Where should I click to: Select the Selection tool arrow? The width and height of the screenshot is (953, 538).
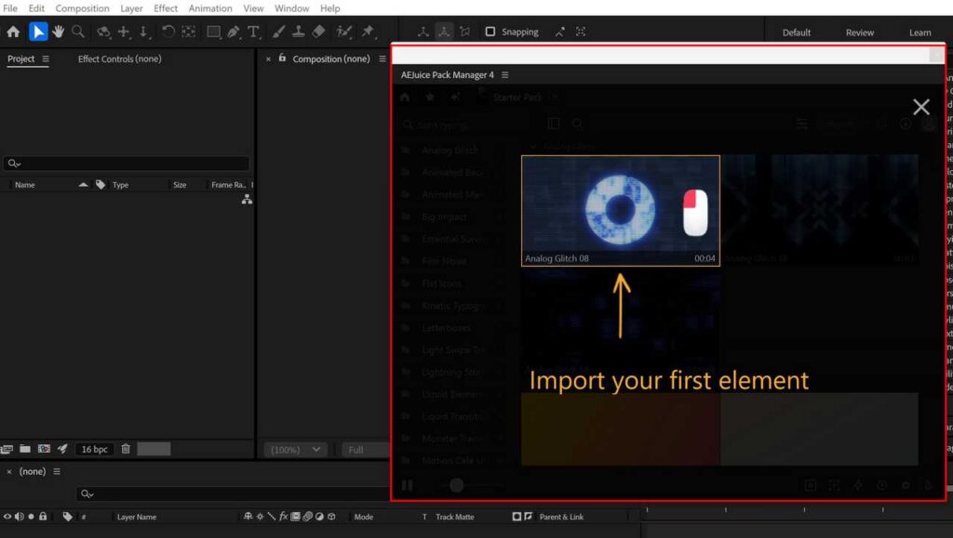coord(37,32)
